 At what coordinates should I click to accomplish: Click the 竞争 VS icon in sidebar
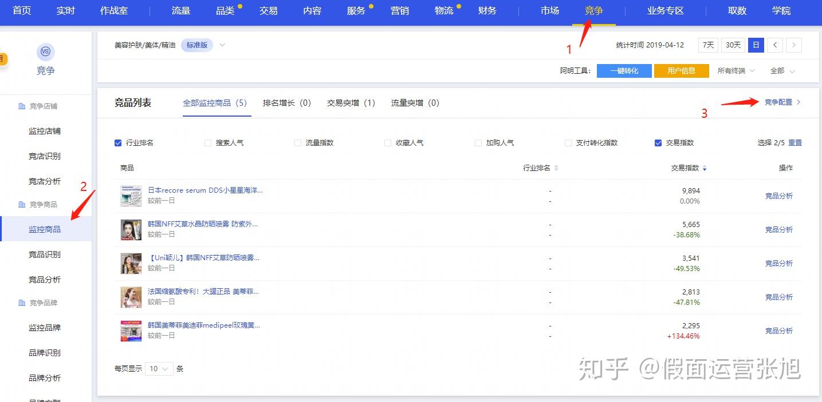coord(46,52)
